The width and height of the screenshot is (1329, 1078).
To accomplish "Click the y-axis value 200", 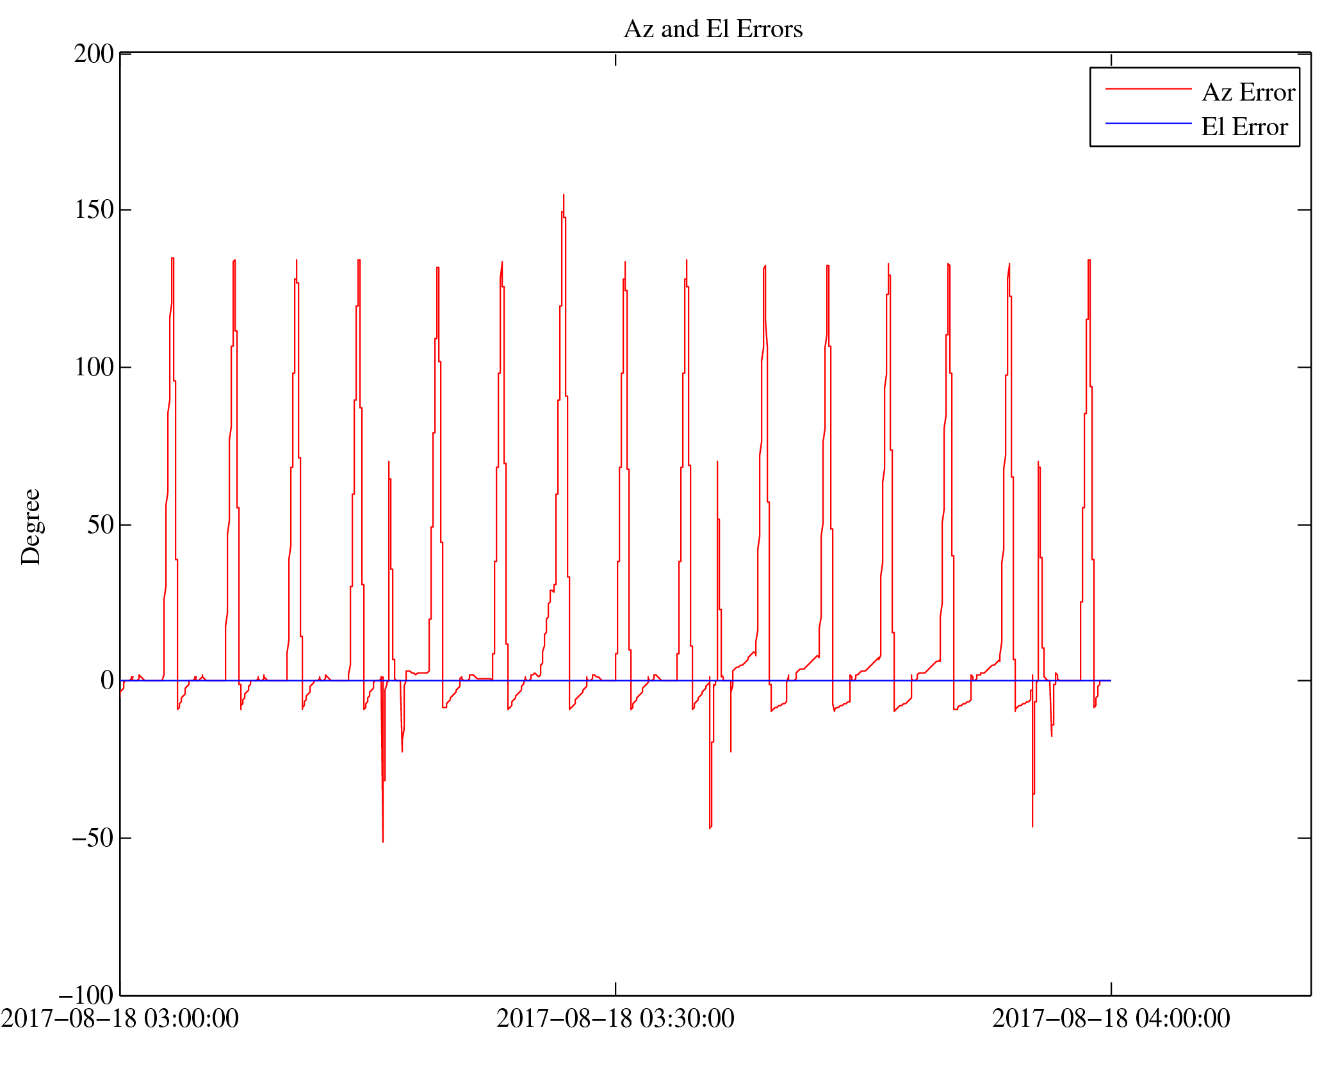I will [94, 53].
